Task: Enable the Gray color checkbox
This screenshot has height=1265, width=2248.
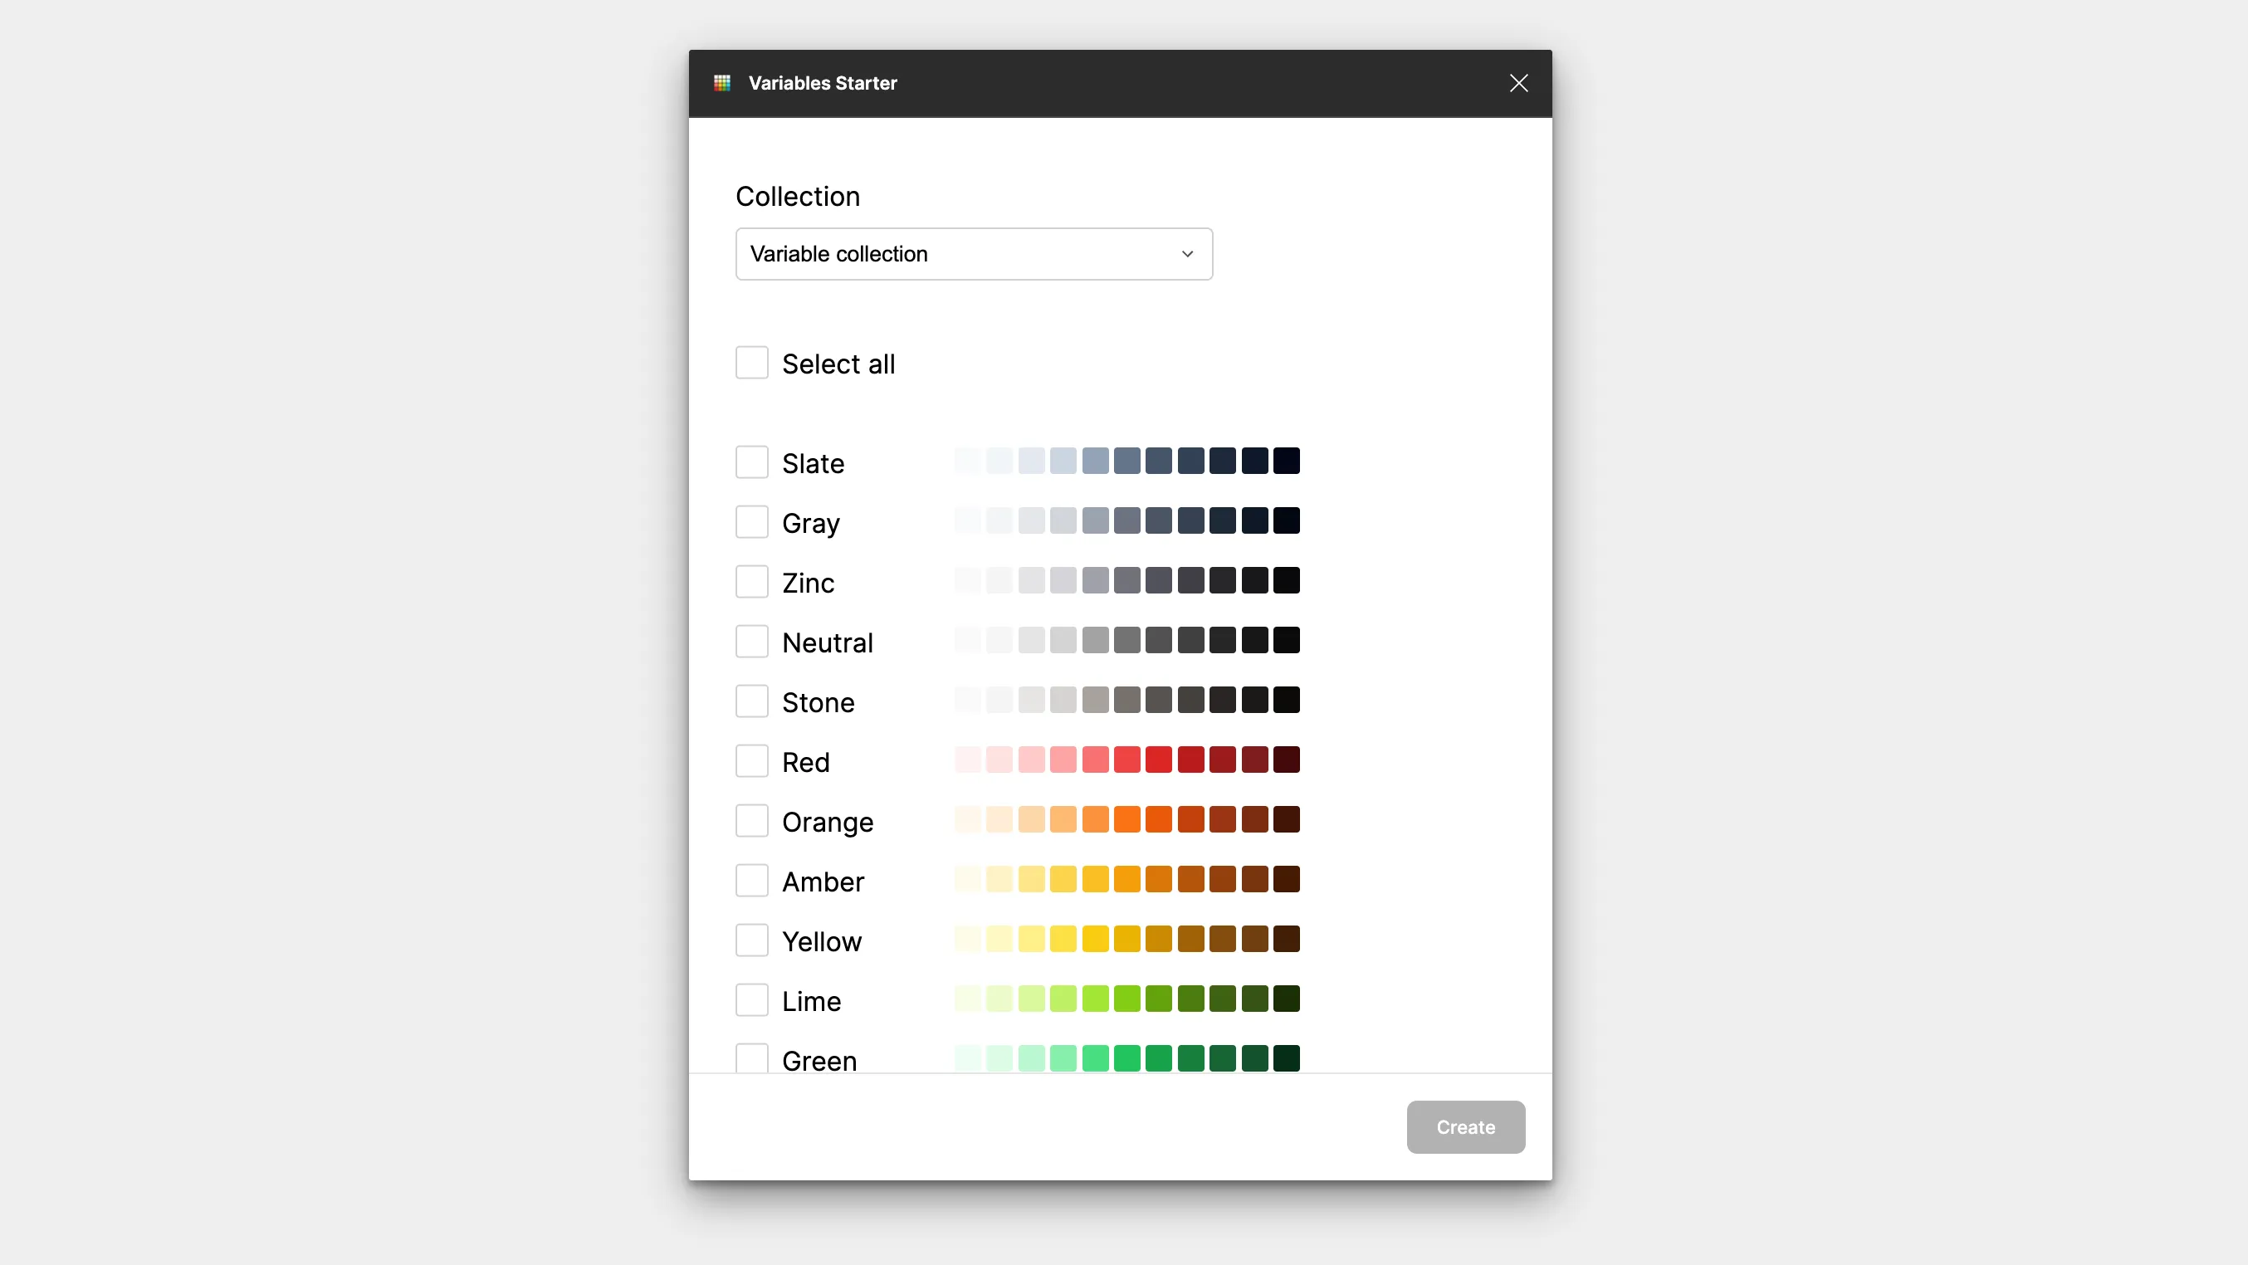Action: (751, 522)
